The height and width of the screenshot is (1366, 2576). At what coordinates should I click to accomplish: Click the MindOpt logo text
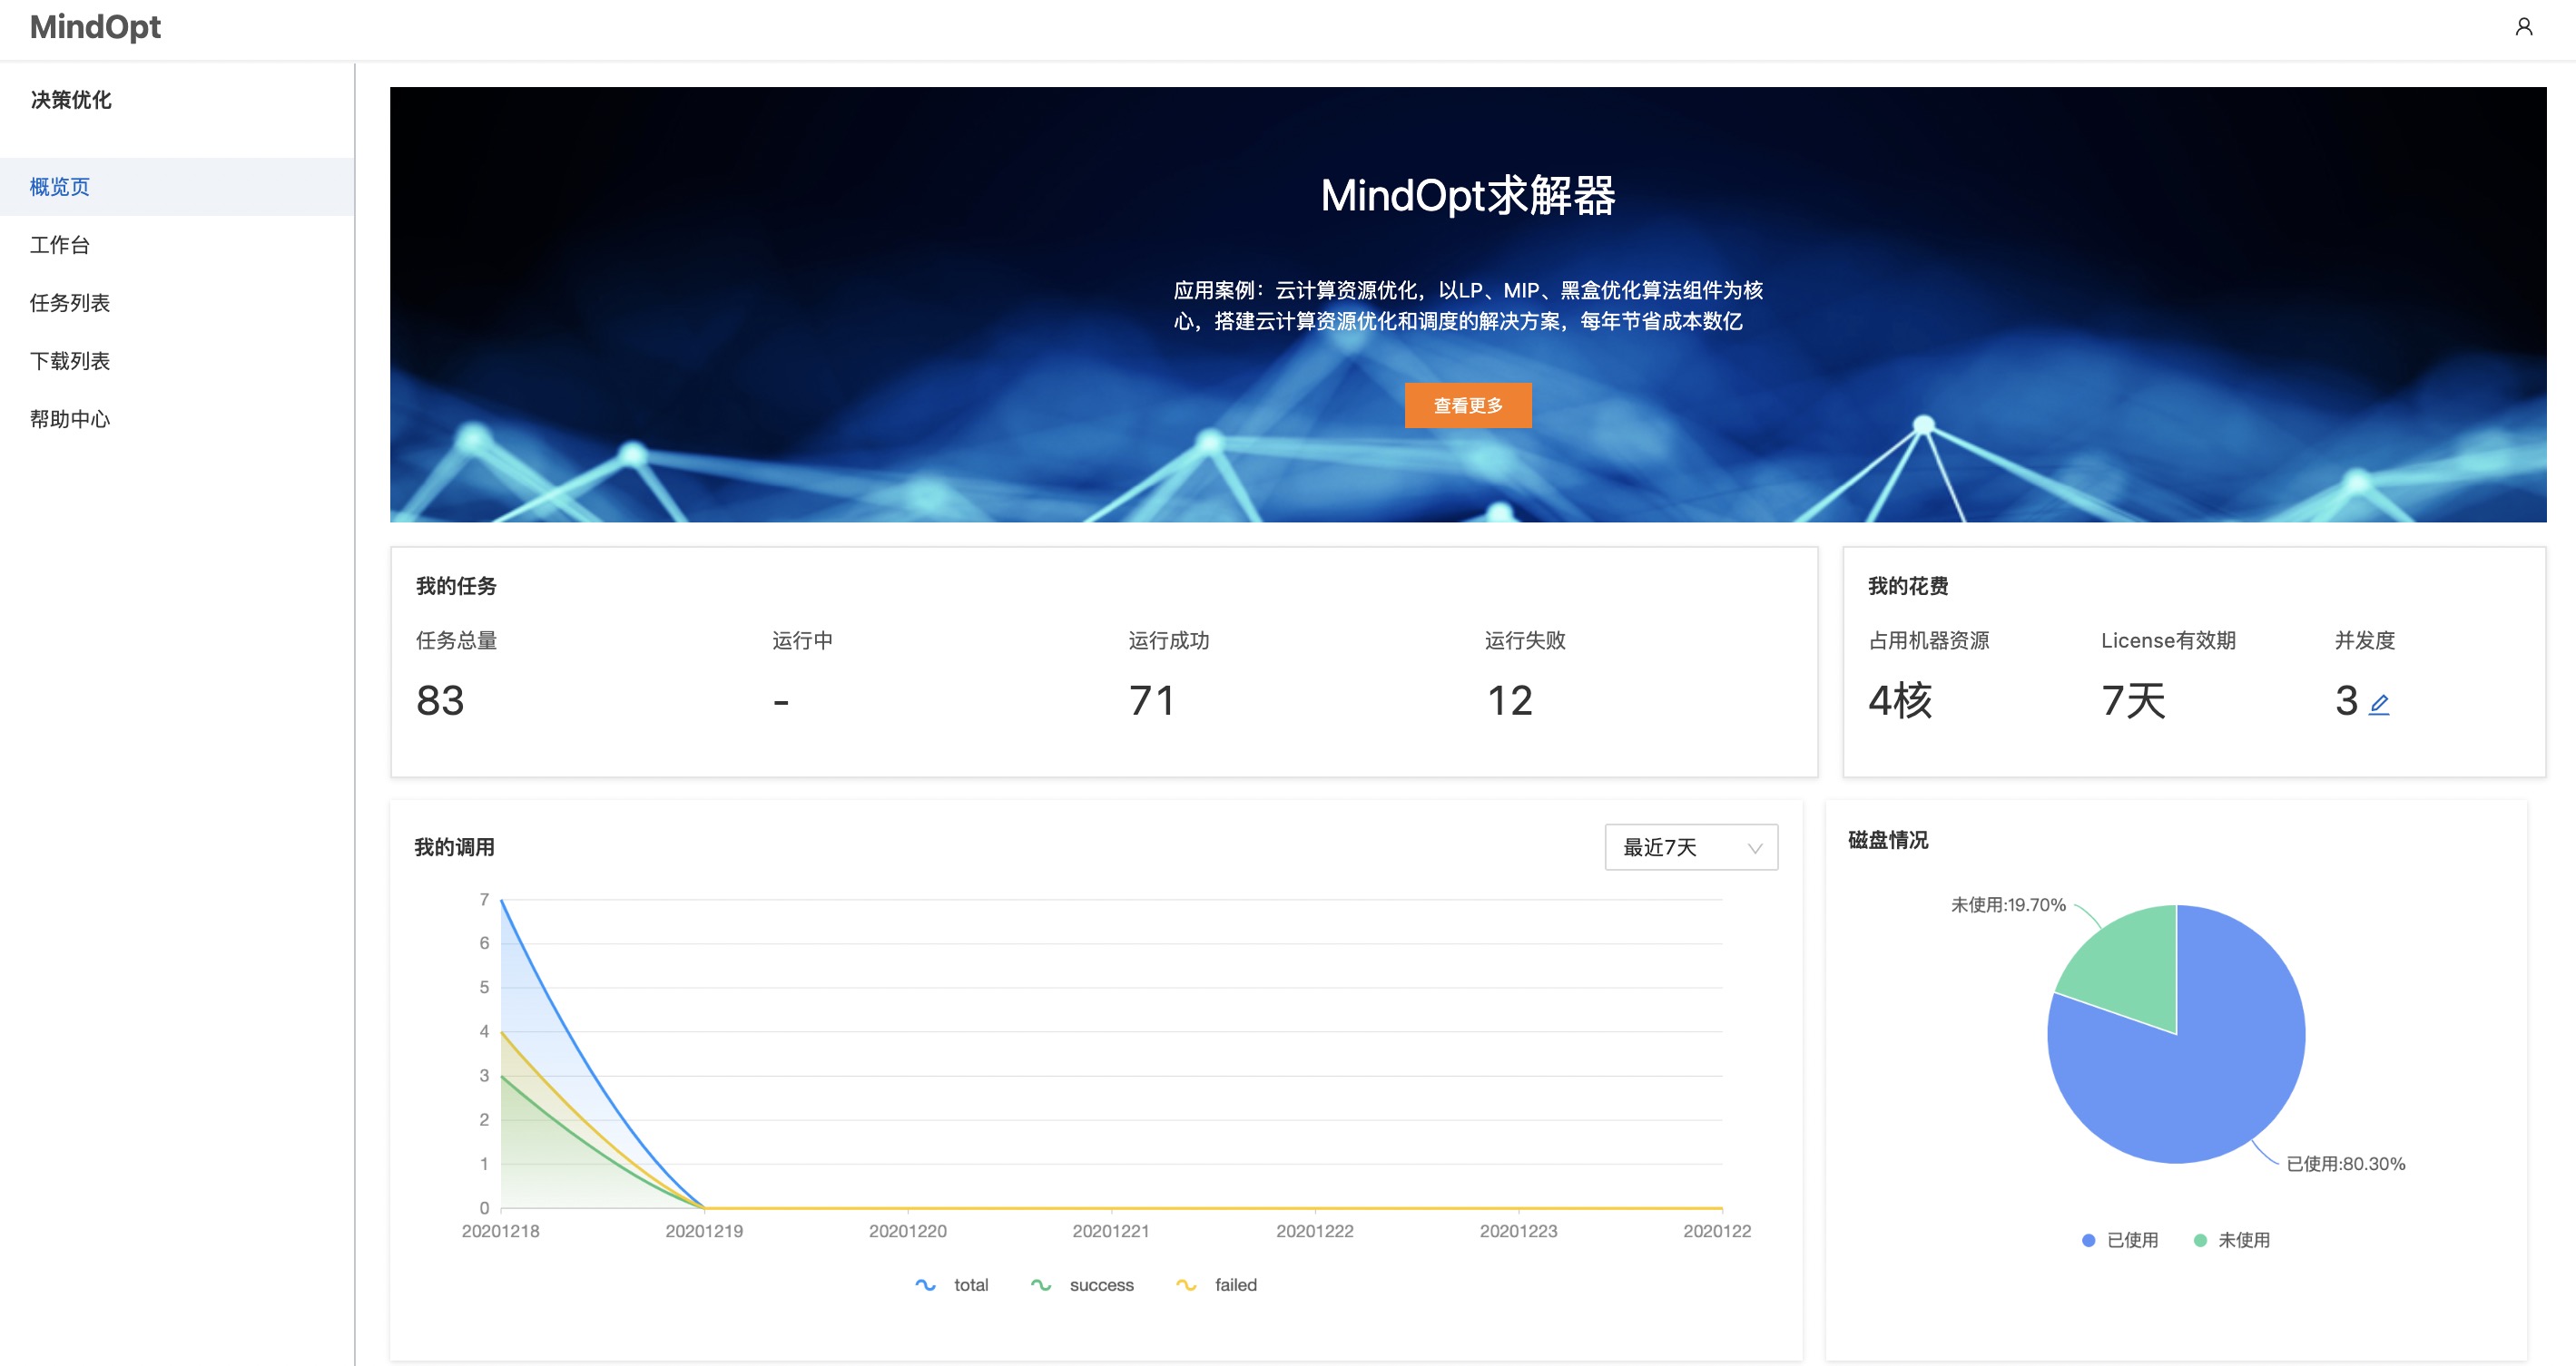point(95,27)
